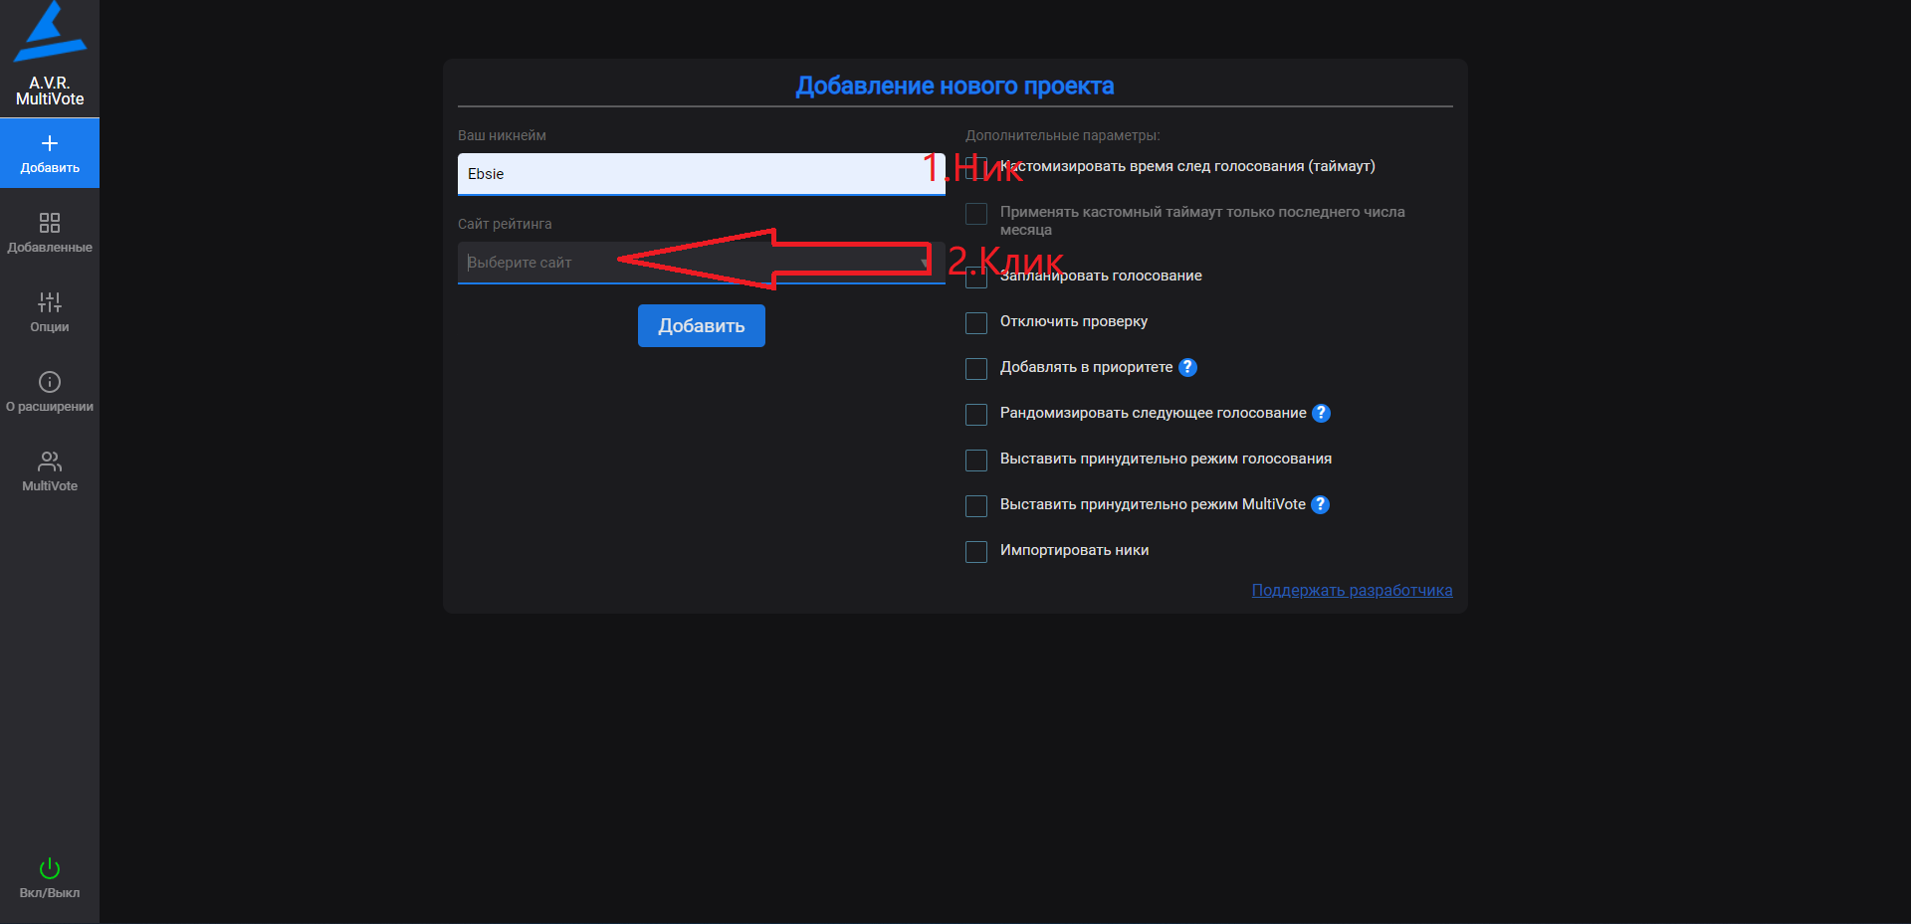Click the nickname field containing Ebsie

[701, 174]
